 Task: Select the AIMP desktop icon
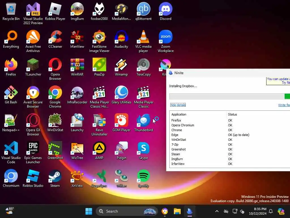pyautogui.click(x=99, y=150)
